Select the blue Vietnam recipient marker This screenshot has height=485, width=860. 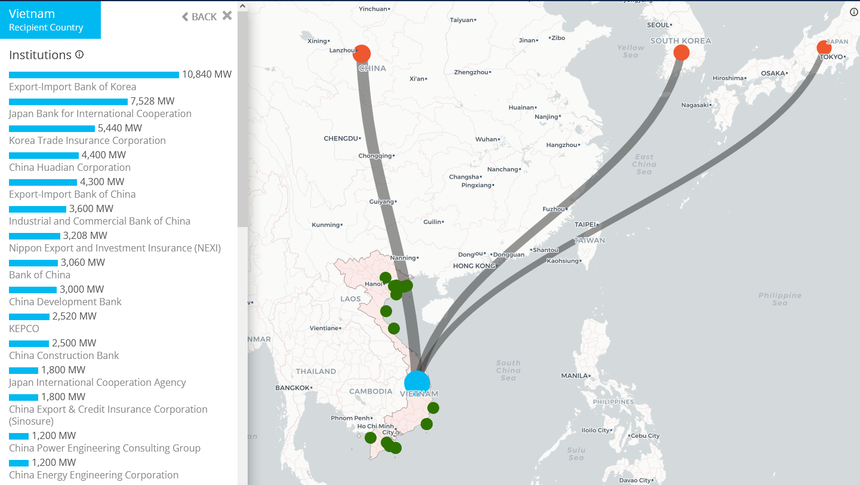click(x=417, y=383)
